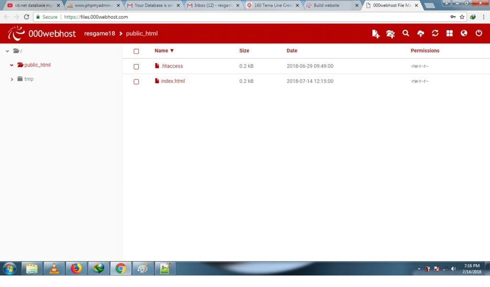
Task: Select public_html folder in tree
Action: 37,65
